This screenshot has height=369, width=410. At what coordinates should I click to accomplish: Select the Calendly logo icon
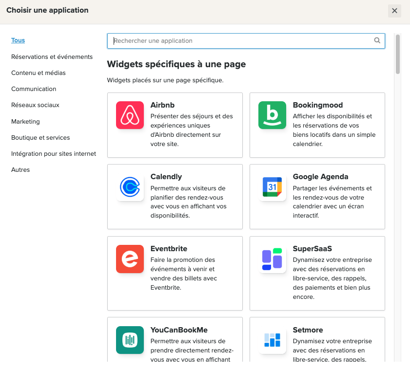(x=130, y=187)
